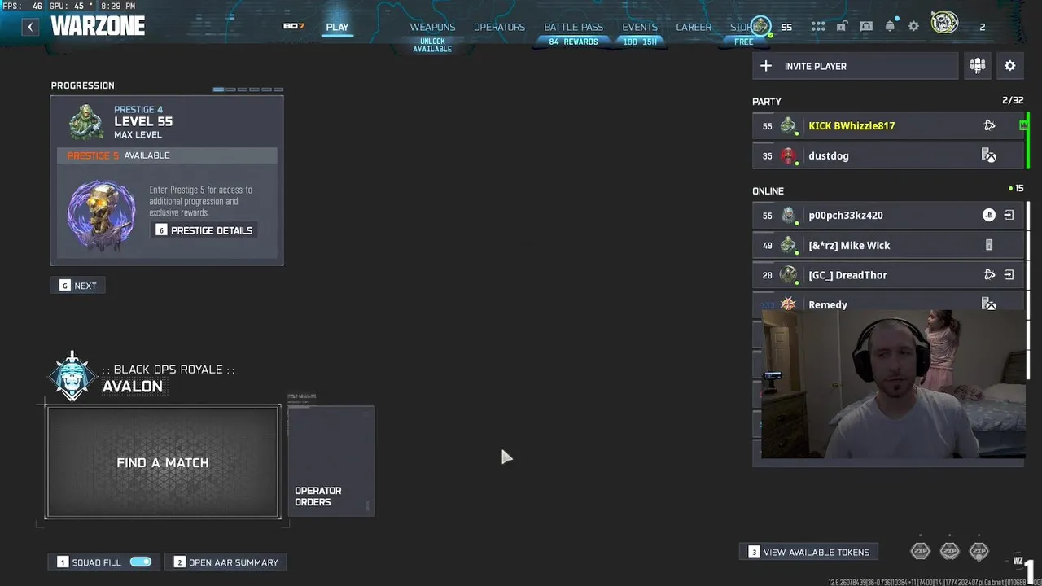This screenshot has width=1042, height=586.
Task: Click Invite Player button
Action: [x=855, y=66]
